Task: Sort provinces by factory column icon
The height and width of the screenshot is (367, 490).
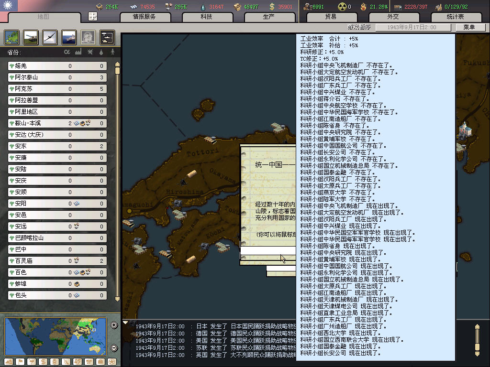Action: click(x=78, y=52)
